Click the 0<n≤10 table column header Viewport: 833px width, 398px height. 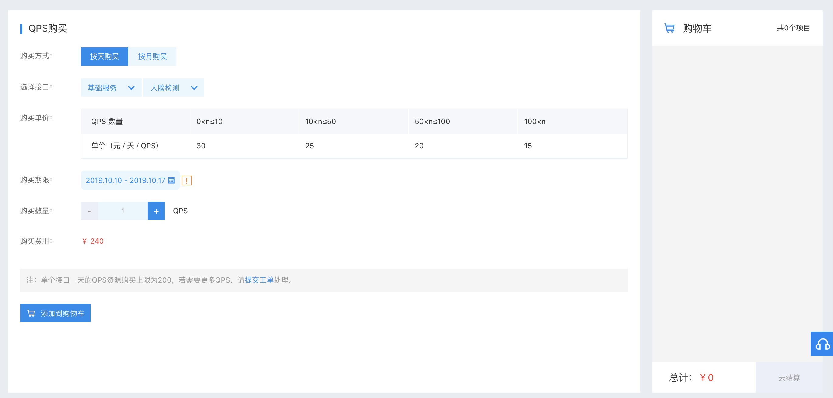(x=209, y=122)
